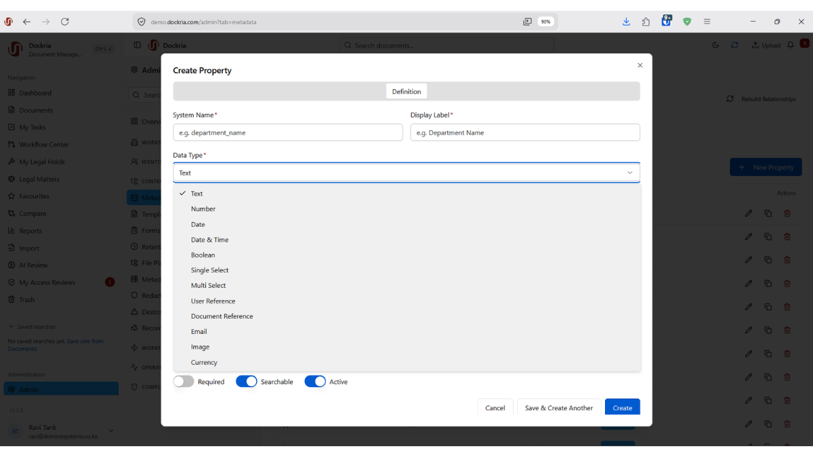
Task: Click the Cancel button
Action: [x=495, y=408]
